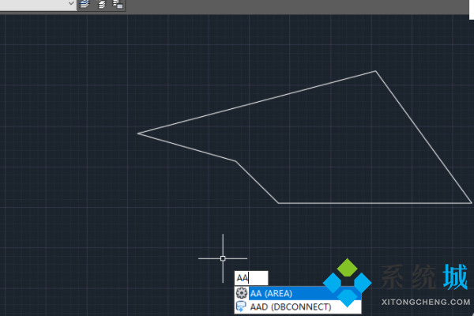This screenshot has width=474, height=316.
Task: Click the XITONGCHENG.COM watermark text
Action: [x=425, y=302]
